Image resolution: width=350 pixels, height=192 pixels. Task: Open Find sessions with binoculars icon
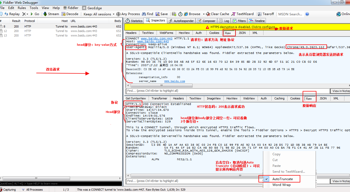coord(144,14)
